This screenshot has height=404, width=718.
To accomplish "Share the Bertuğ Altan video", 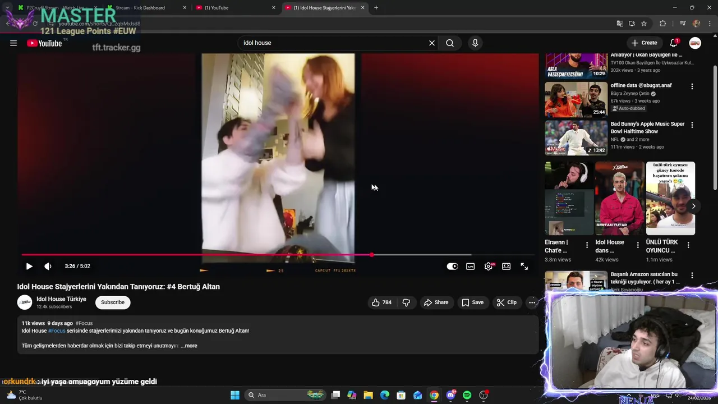I will [436, 302].
